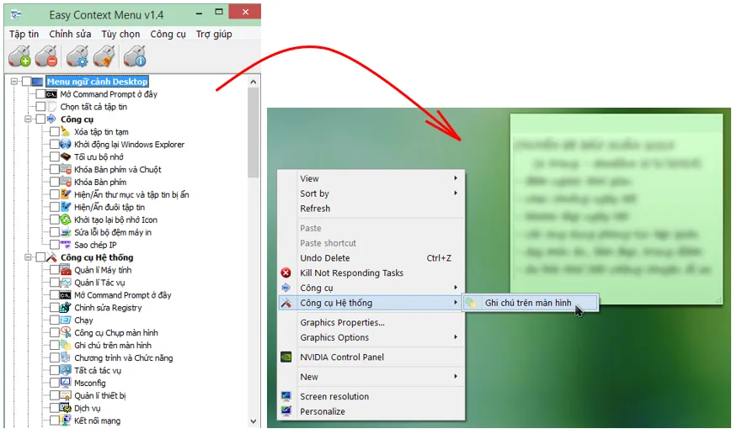Image resolution: width=737 pixels, height=434 pixels.
Task: Open the mouse icon with blue gear
Action: pyautogui.click(x=77, y=56)
